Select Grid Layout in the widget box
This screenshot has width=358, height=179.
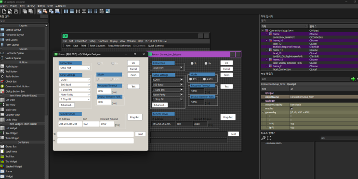click(x=12, y=40)
